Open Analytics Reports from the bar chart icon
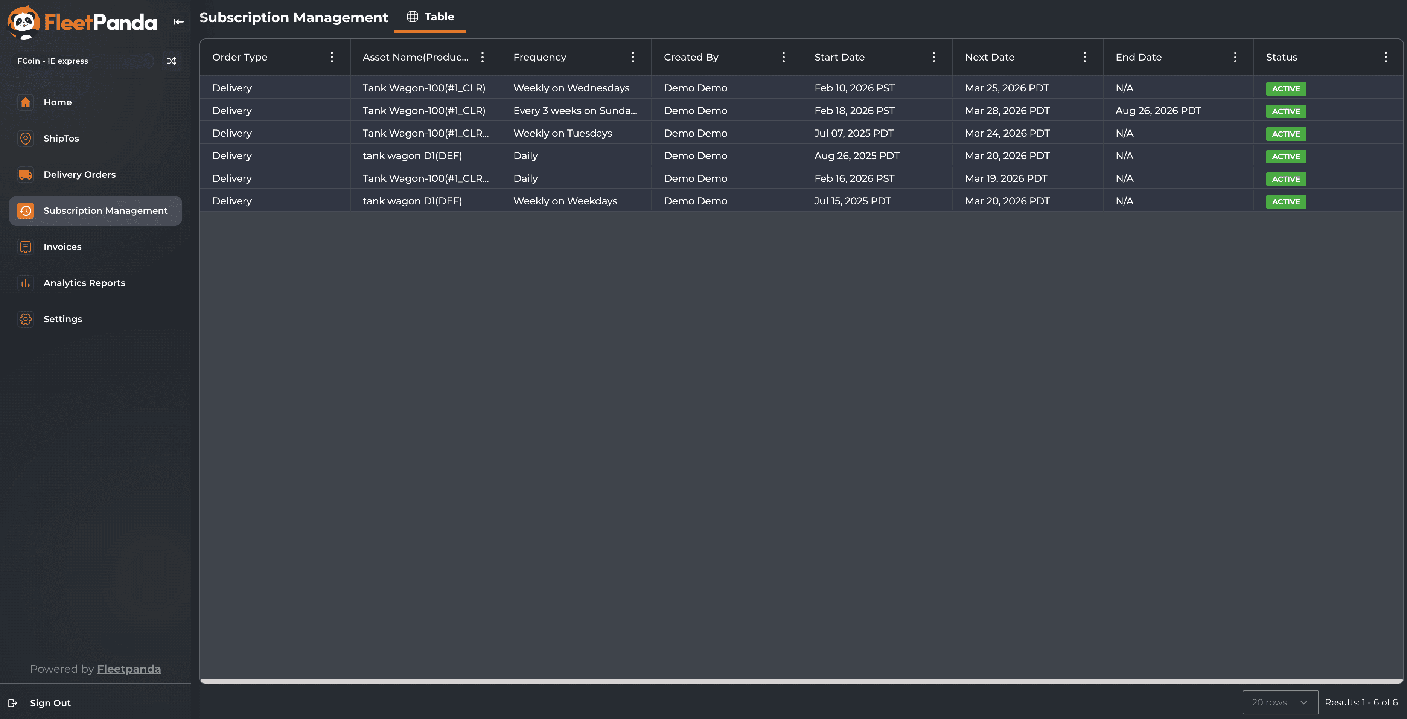Image resolution: width=1407 pixels, height=719 pixels. pos(26,283)
